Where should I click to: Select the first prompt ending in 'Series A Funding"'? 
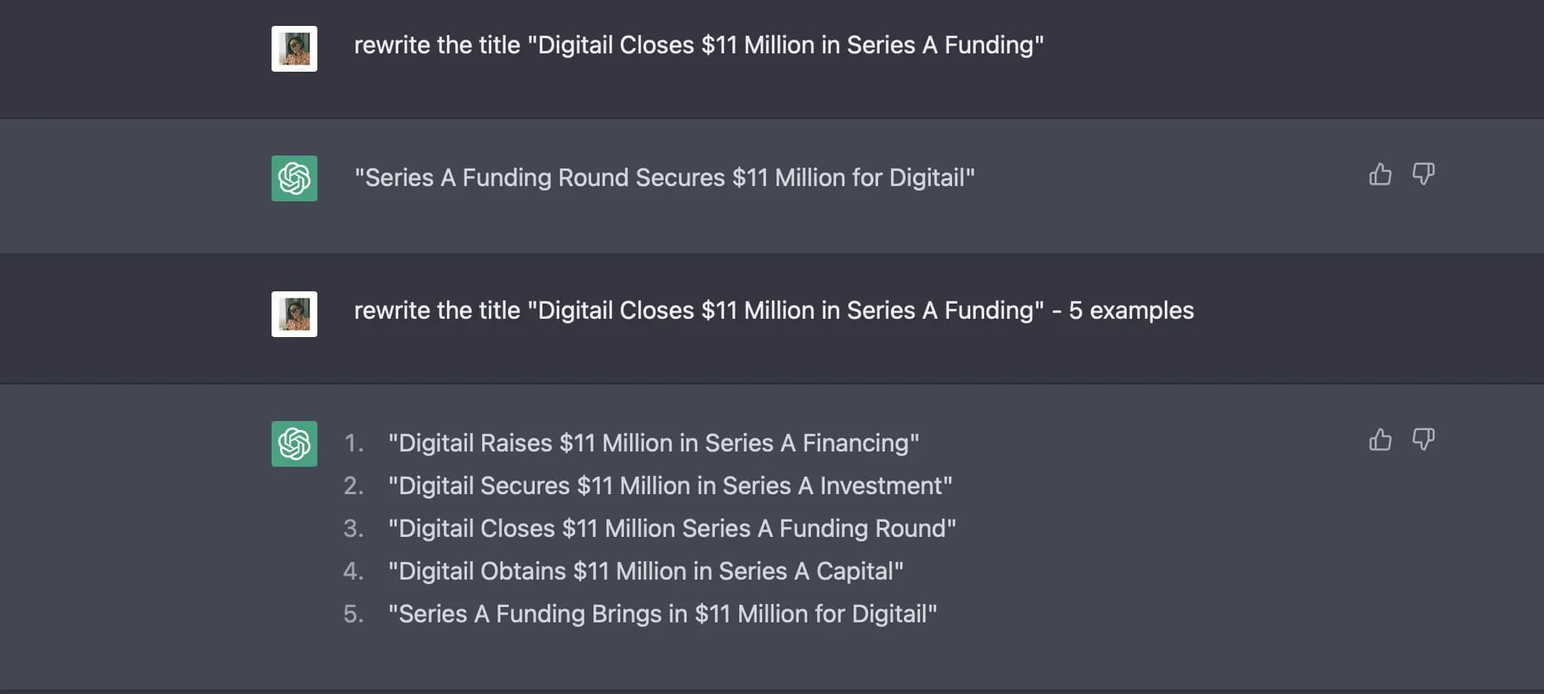tap(699, 45)
